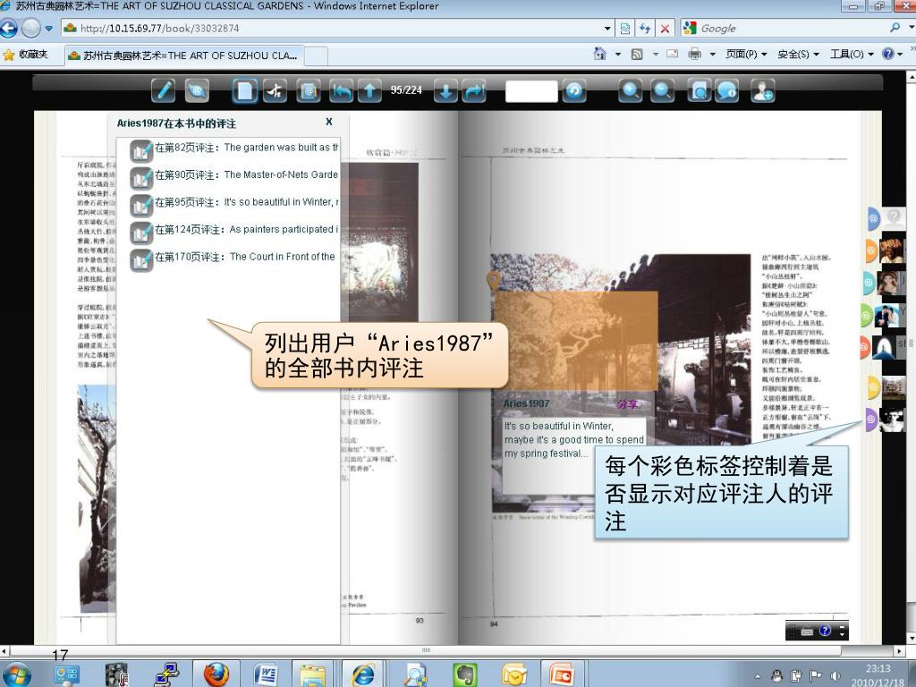Click the previous page up-arrow button

tap(369, 90)
